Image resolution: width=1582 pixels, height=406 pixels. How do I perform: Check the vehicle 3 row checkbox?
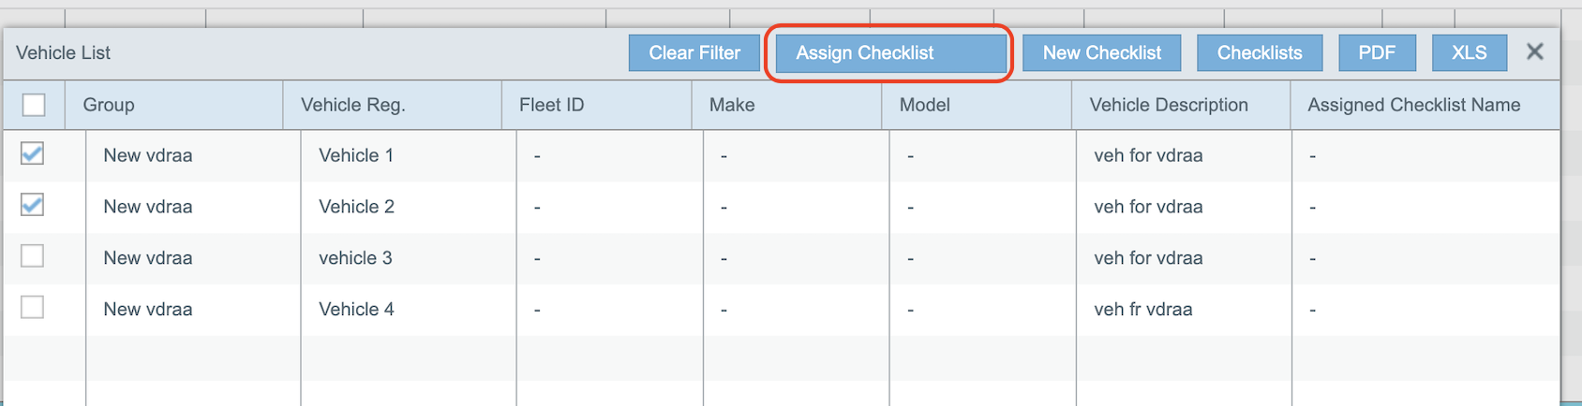click(33, 256)
